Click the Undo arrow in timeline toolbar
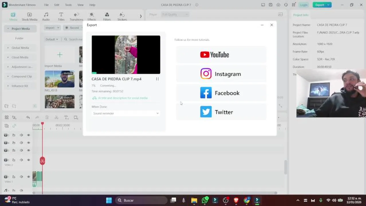Viewport: 366px width, 206px height. click(28, 118)
